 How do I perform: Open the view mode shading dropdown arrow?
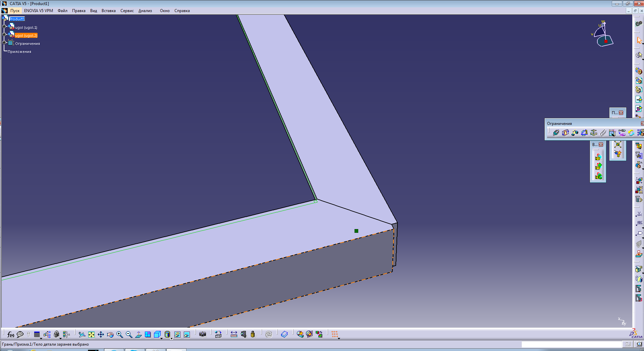pos(172,338)
